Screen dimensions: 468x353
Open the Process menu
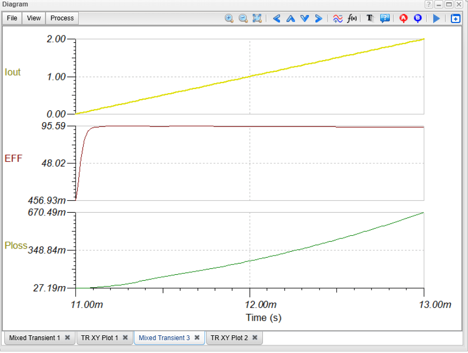click(x=62, y=18)
